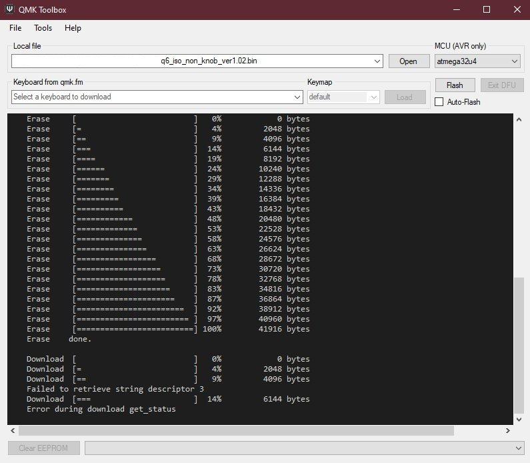Click the 'Failed to retrieve string descriptor 3' line
Image resolution: width=530 pixels, height=463 pixels.
coord(115,389)
